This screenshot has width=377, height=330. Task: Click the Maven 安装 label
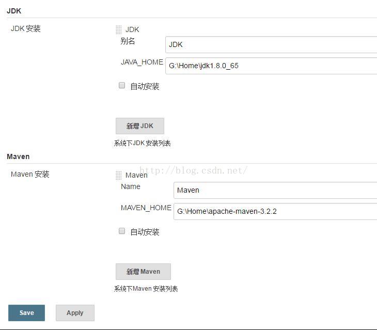coord(30,174)
